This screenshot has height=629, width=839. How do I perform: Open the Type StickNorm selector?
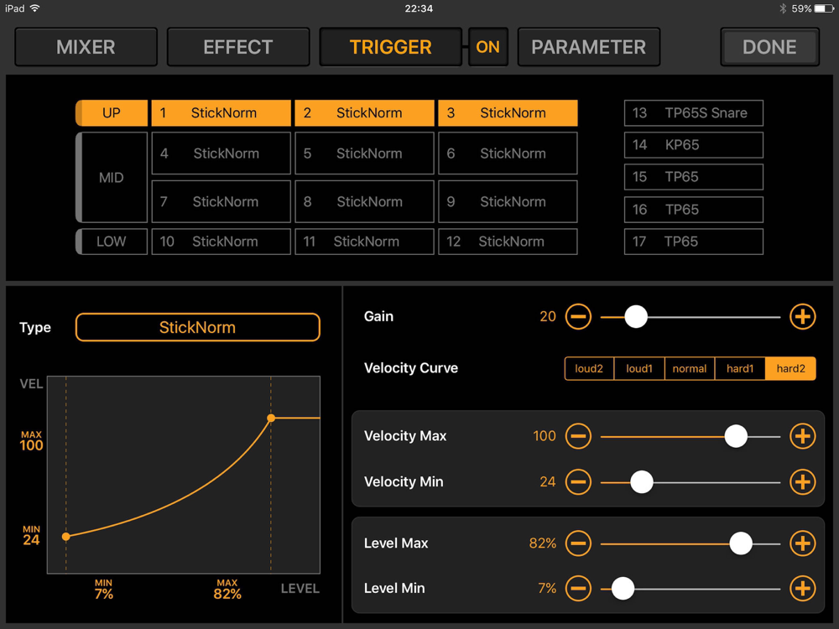(197, 327)
